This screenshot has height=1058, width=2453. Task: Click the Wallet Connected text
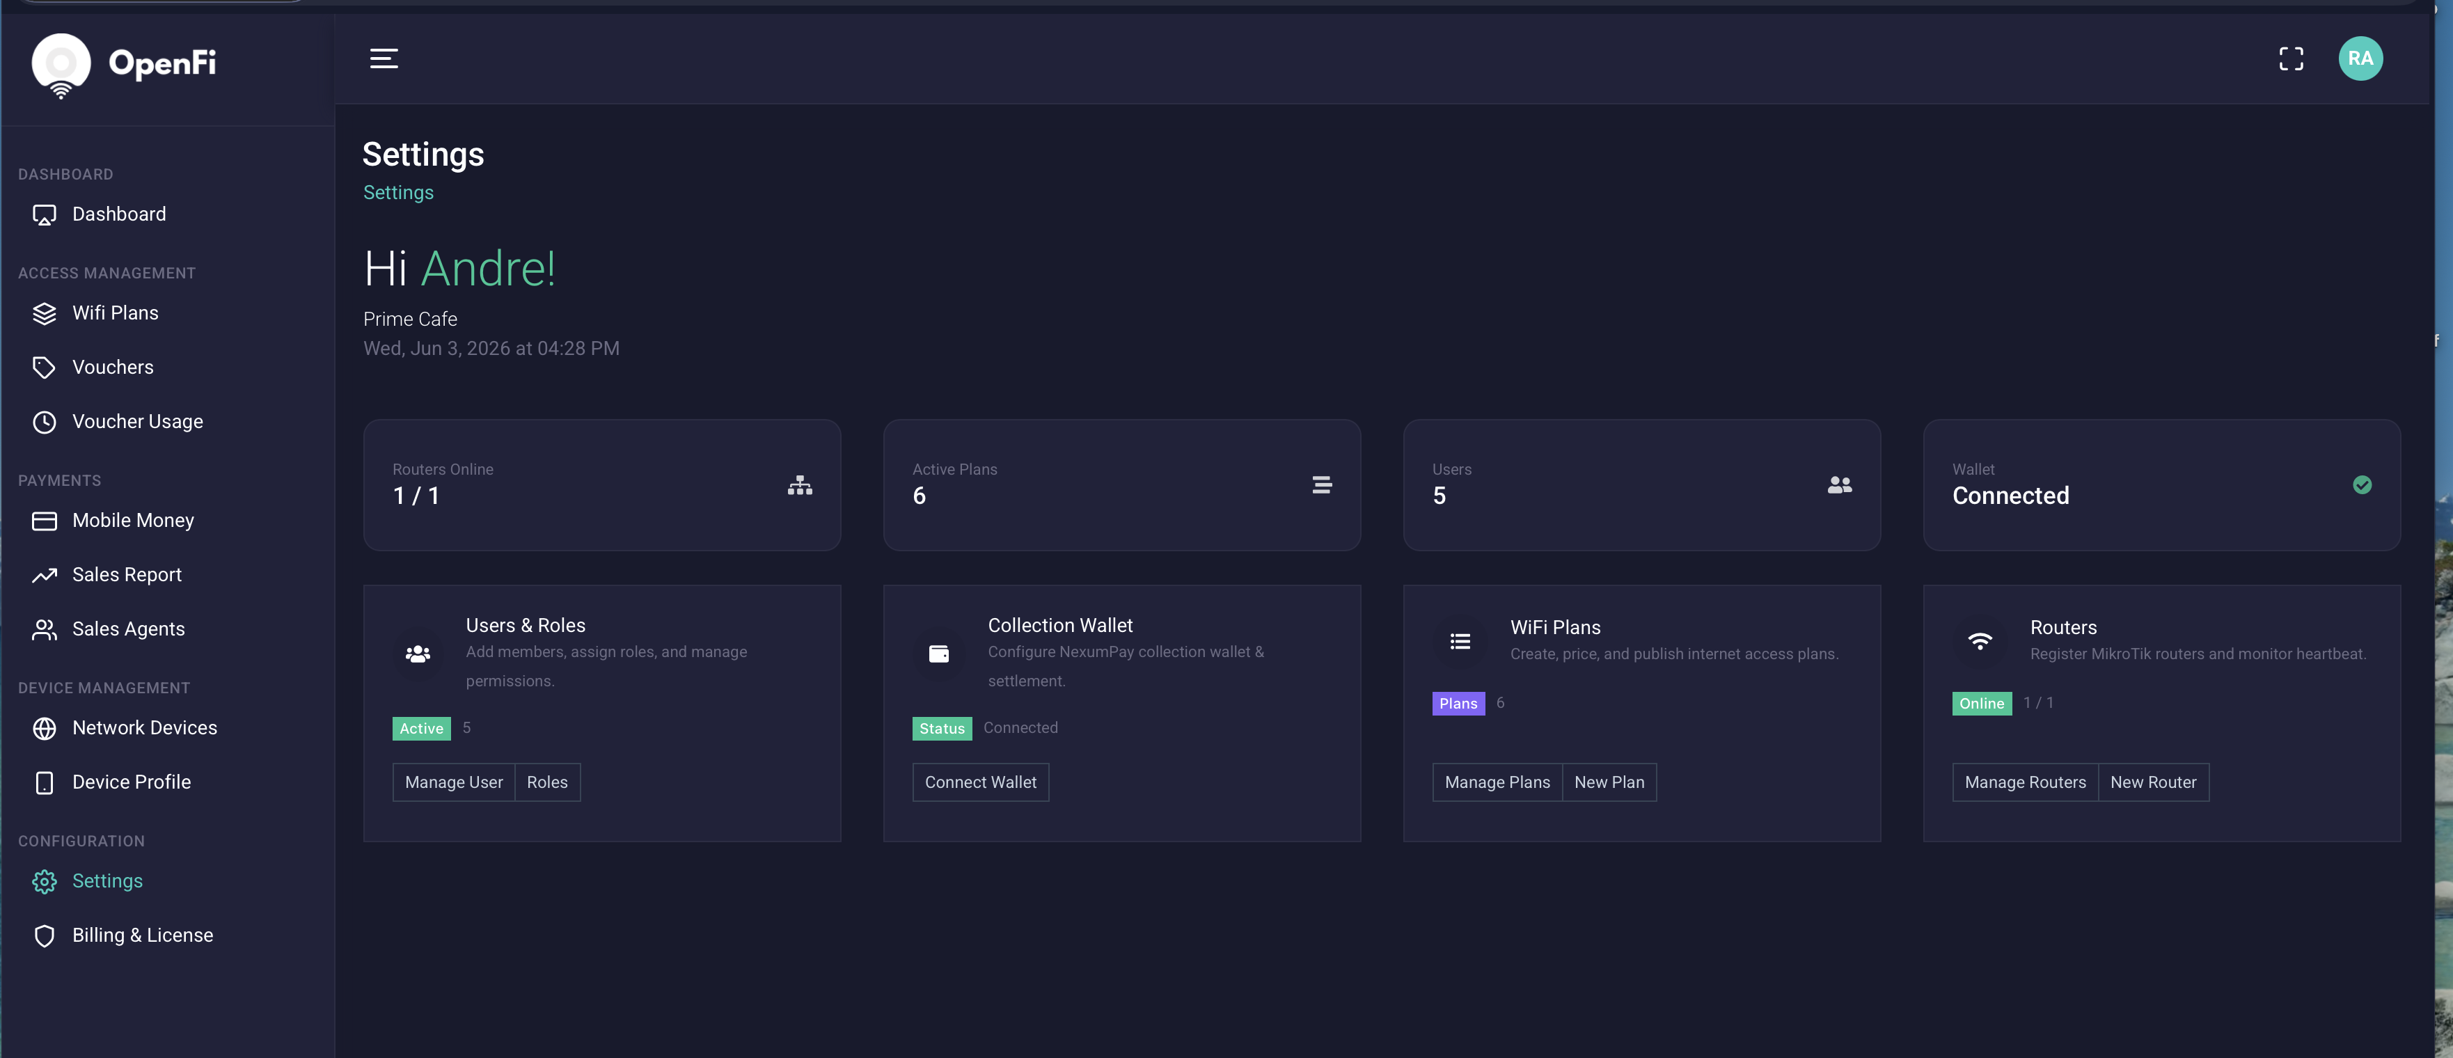pos(2010,496)
